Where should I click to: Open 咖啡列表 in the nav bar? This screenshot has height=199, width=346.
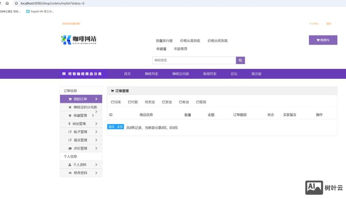(x=151, y=74)
